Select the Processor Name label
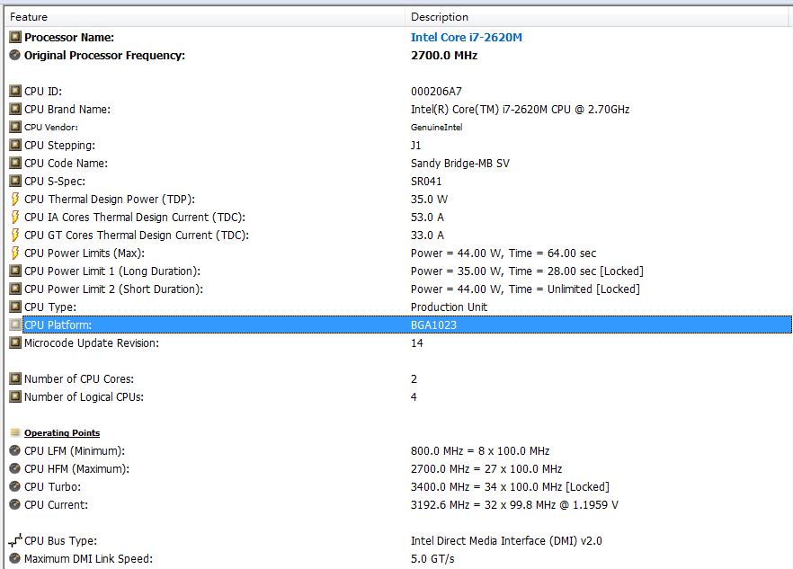The image size is (793, 569). coord(69,38)
